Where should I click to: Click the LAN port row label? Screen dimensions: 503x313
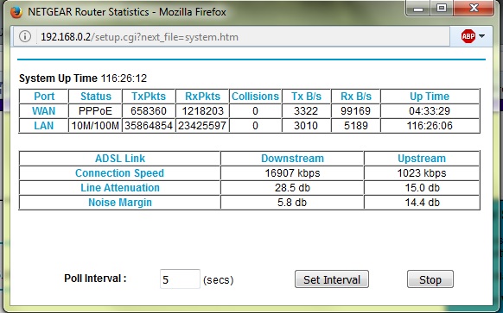[x=44, y=126]
